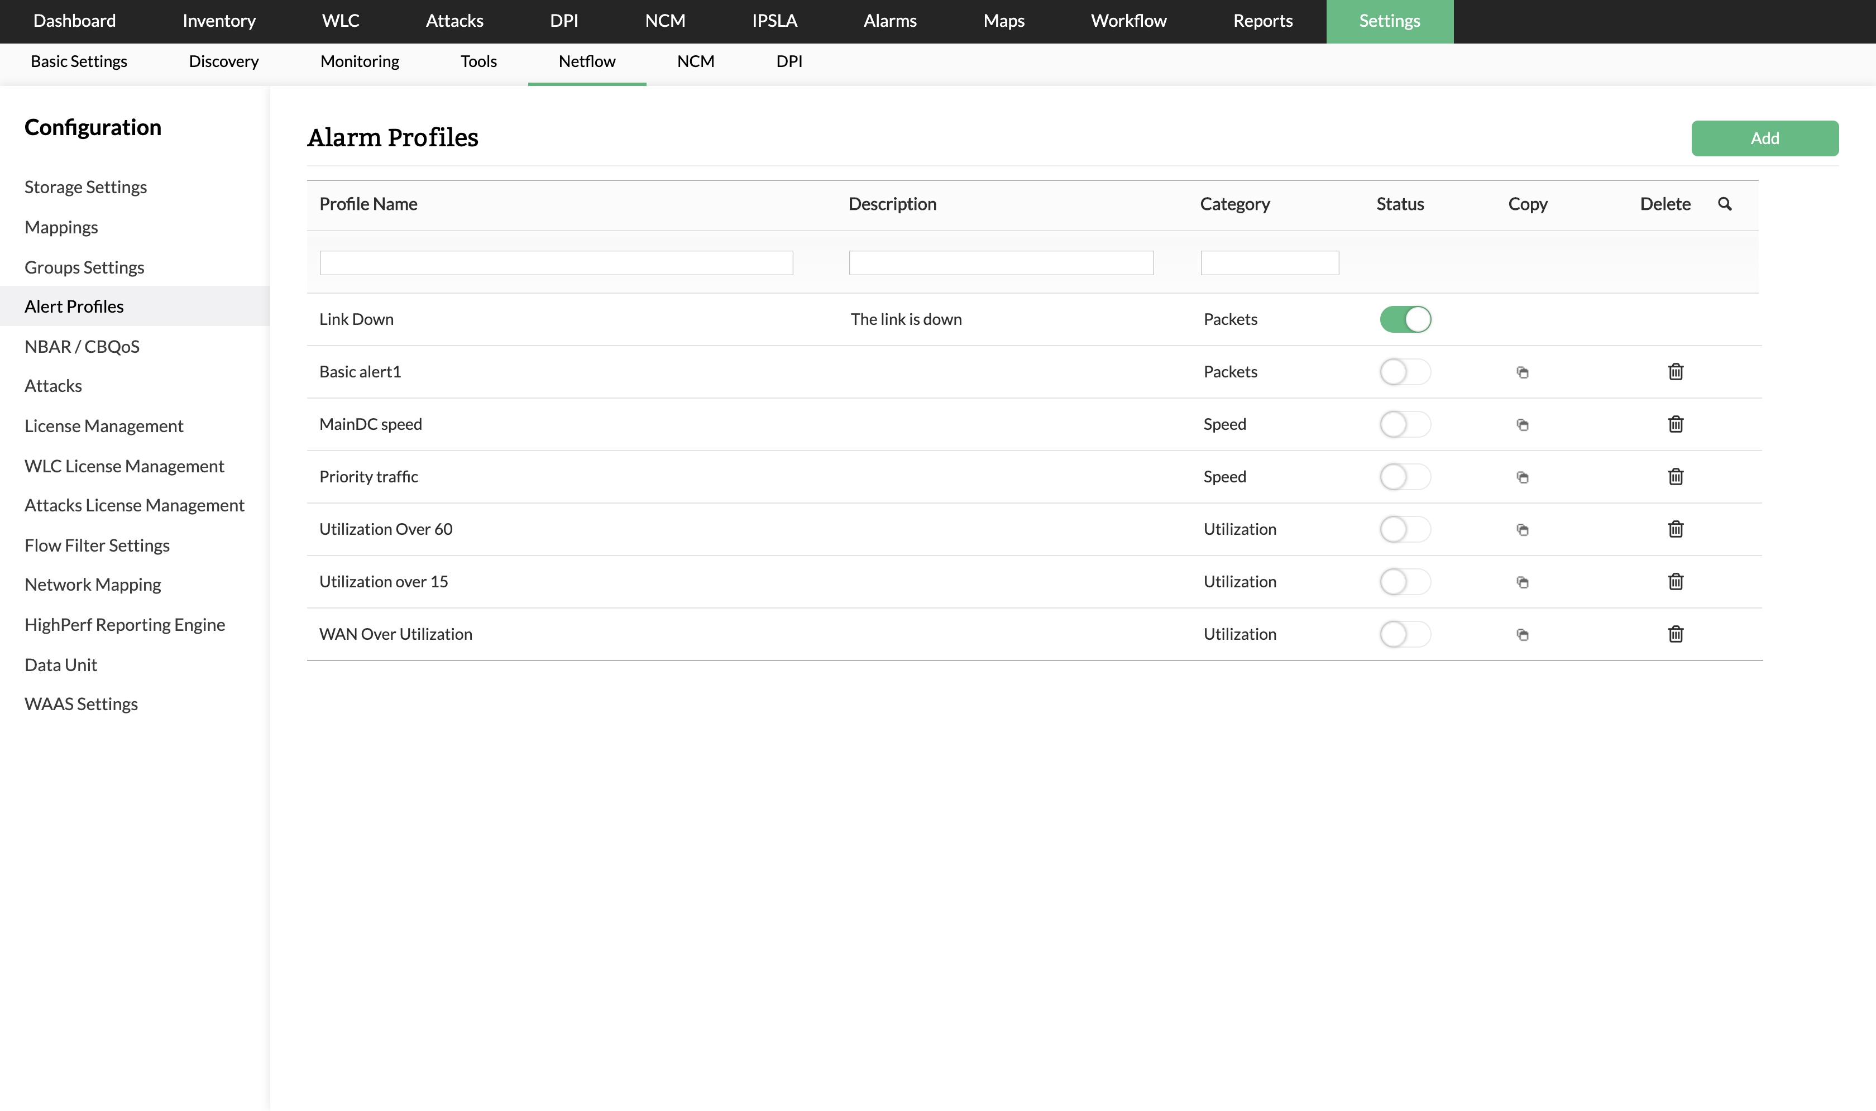This screenshot has width=1876, height=1111.
Task: Delete the Priority traffic profile
Action: click(1676, 476)
